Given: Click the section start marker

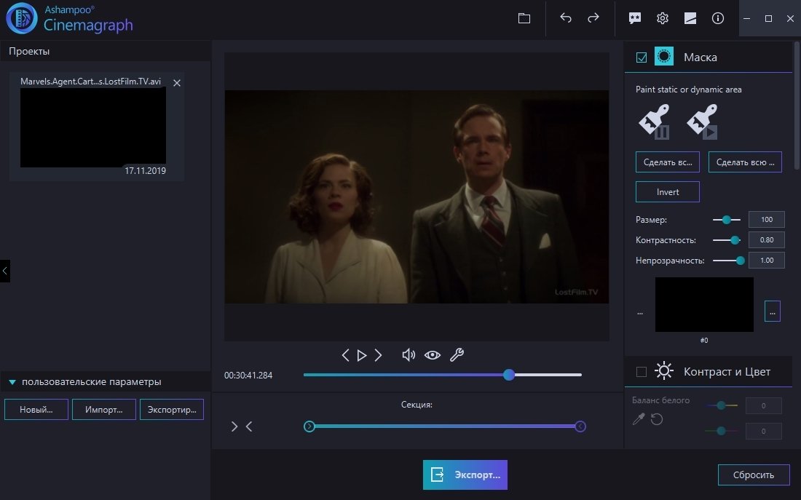Looking at the screenshot, I should [x=309, y=426].
